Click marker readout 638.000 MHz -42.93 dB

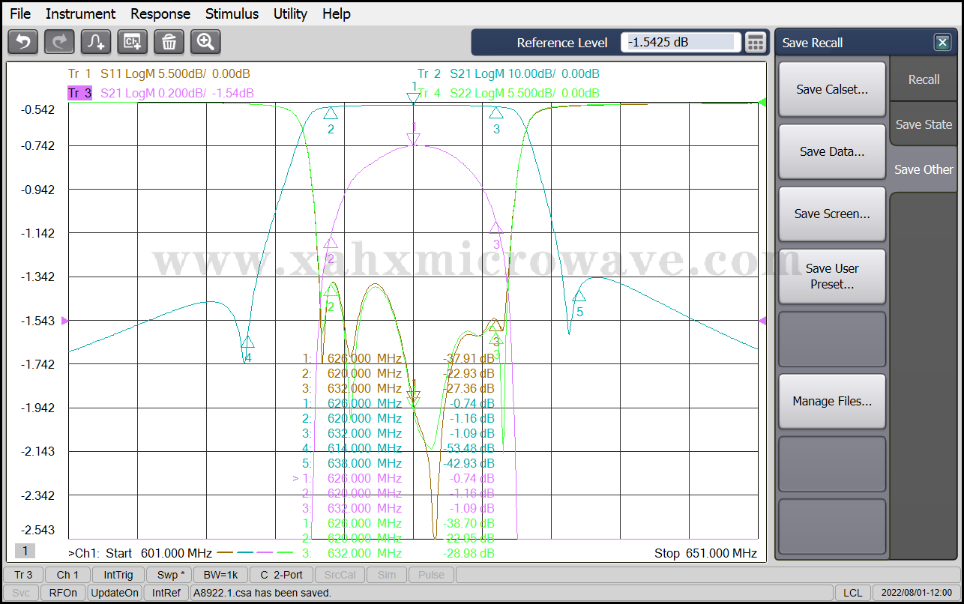(398, 463)
